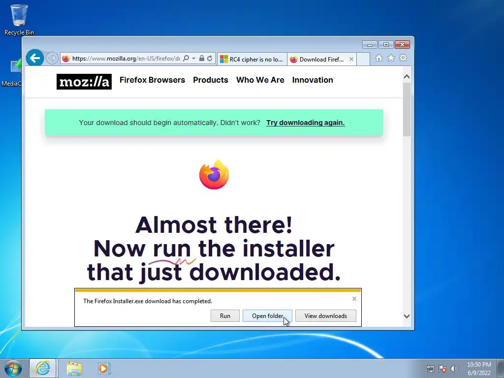This screenshot has height=378, width=504.
Task: Click the network tray icon
Action: pos(430,369)
